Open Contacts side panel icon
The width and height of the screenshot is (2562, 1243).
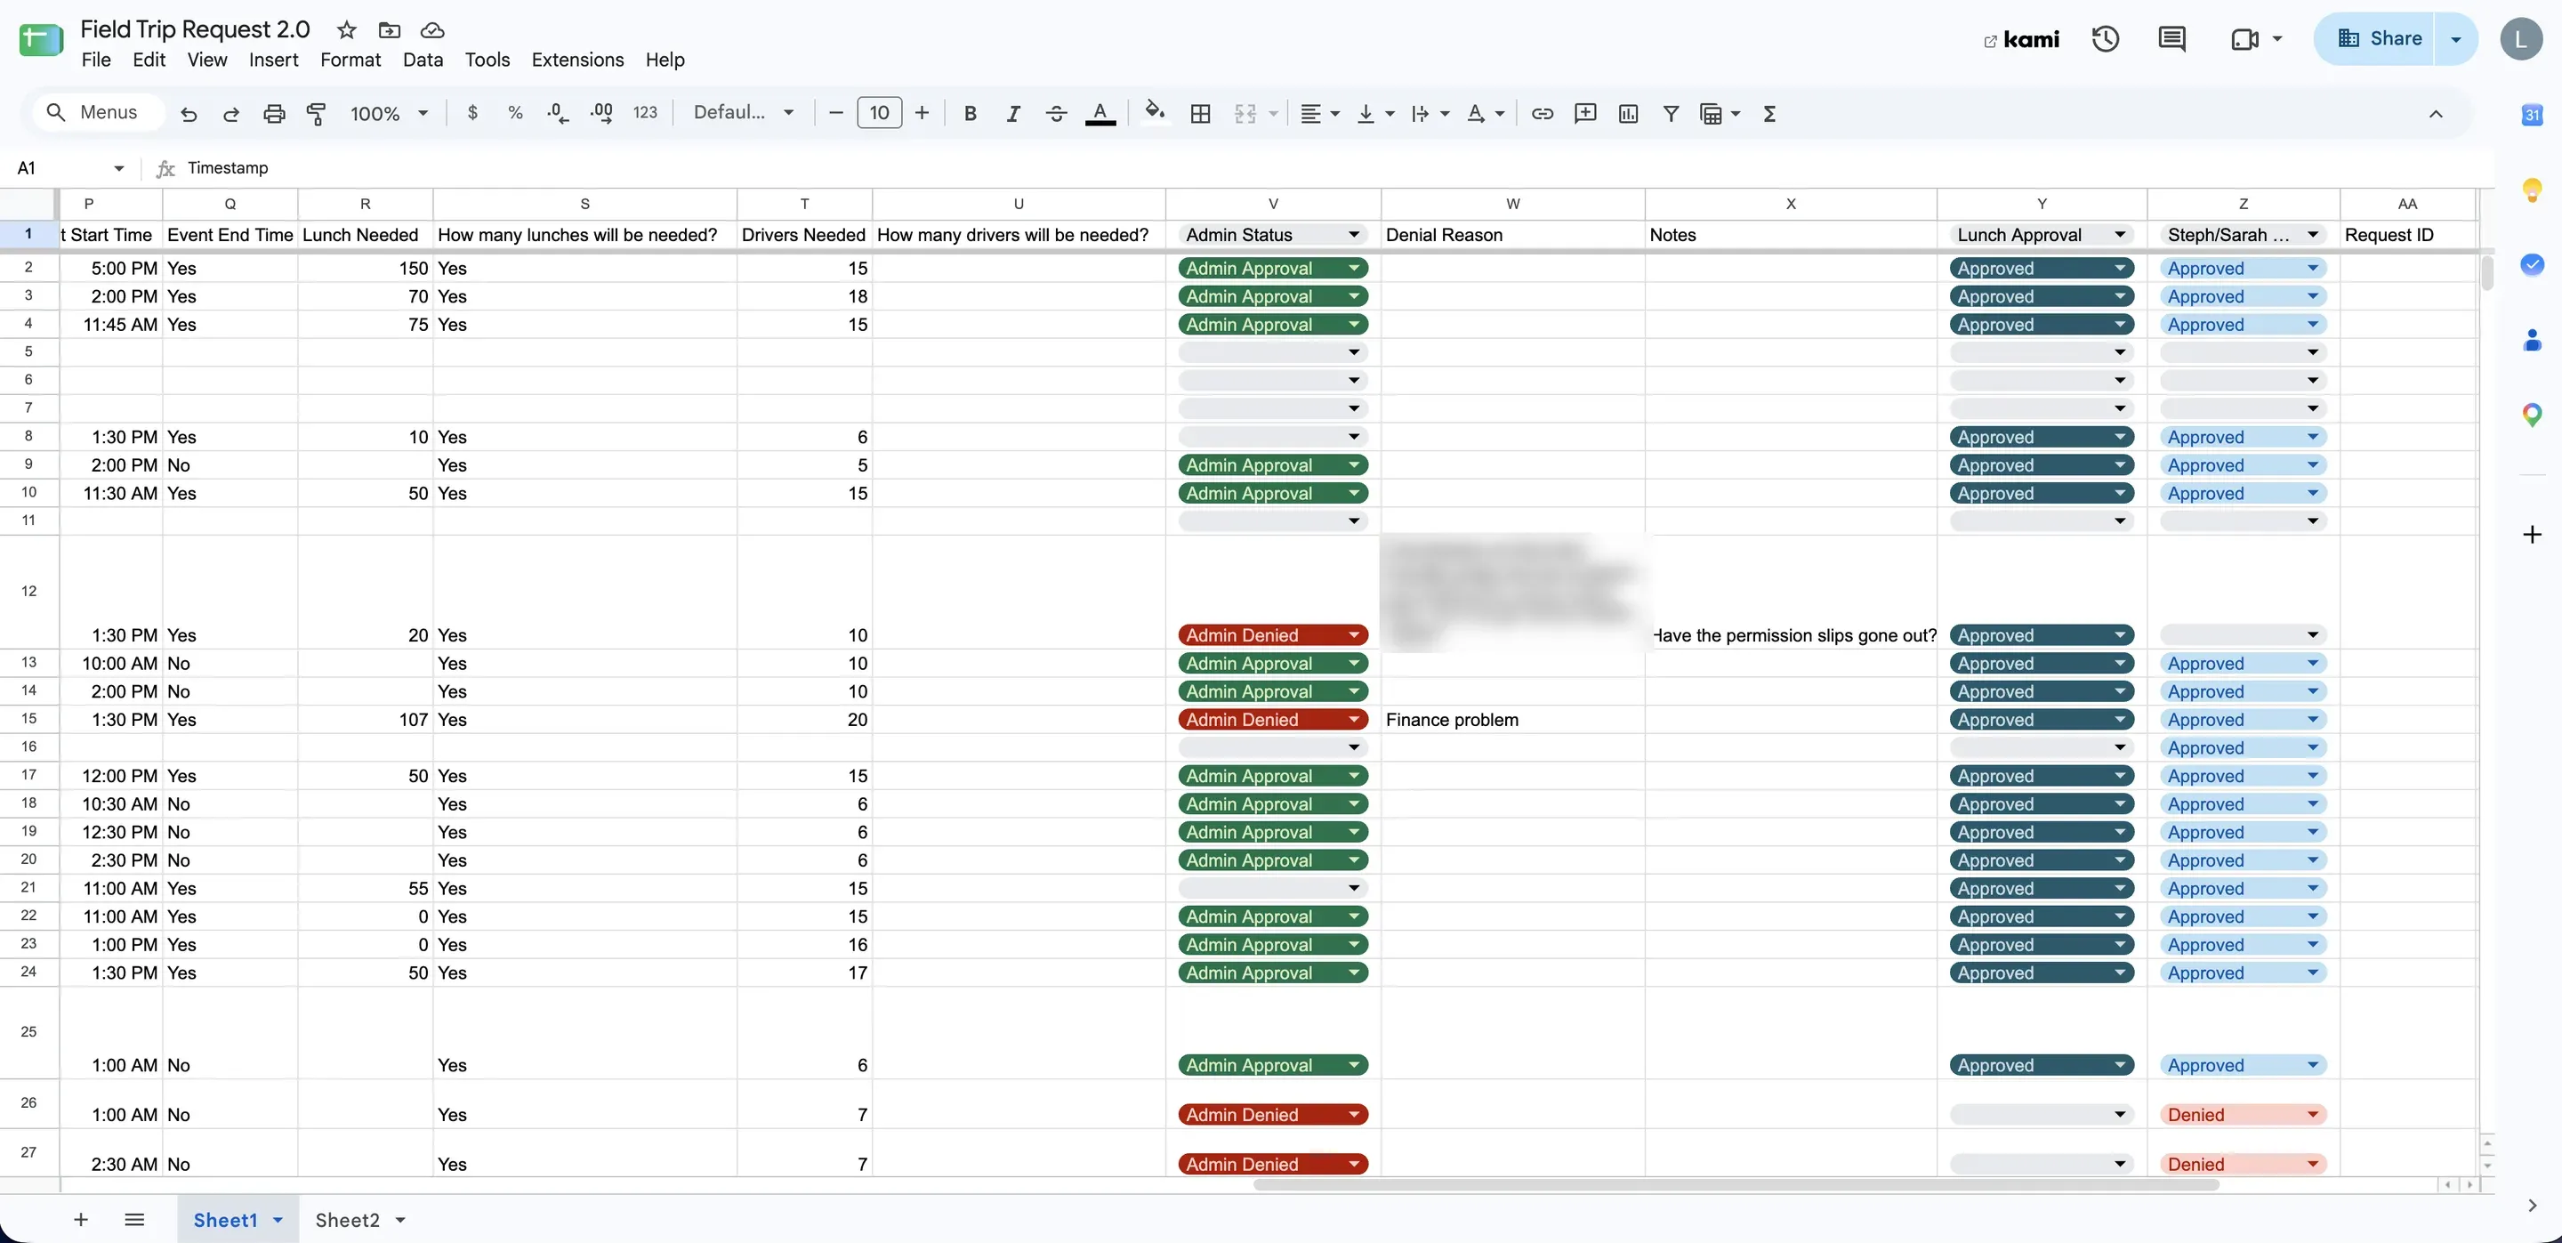click(2532, 340)
